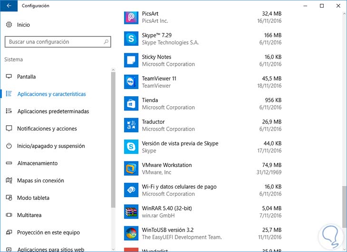Click the WinToUSB versión 3.2 icon
347x252 pixels.
pos(131,233)
